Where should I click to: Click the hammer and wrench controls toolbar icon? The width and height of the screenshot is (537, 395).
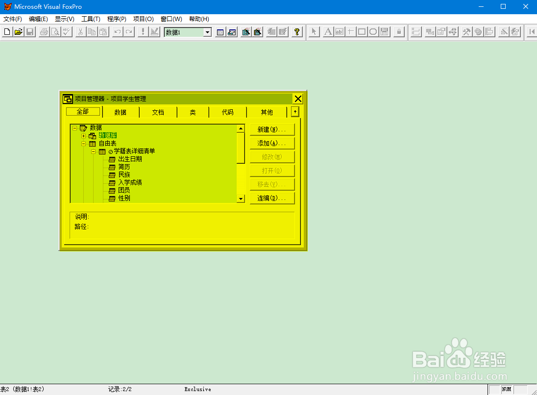click(466, 32)
